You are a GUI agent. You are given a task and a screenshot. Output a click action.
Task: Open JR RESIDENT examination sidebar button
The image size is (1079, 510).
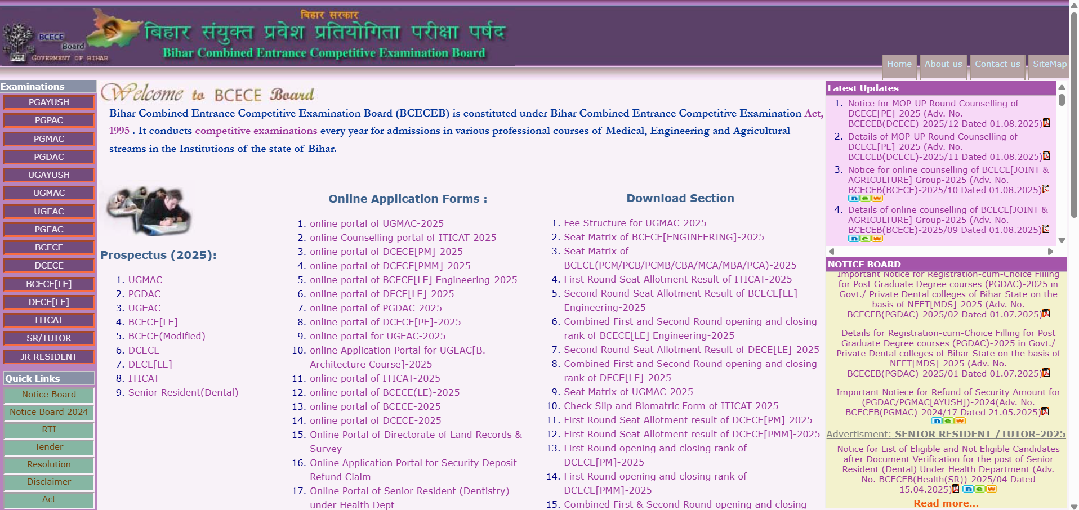[49, 357]
